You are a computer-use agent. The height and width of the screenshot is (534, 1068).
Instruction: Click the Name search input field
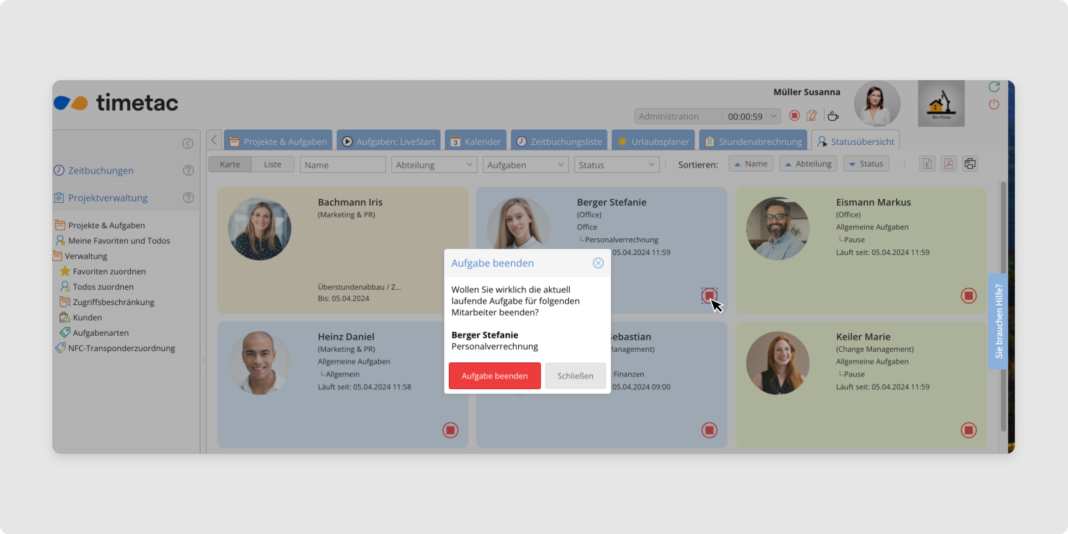point(342,164)
